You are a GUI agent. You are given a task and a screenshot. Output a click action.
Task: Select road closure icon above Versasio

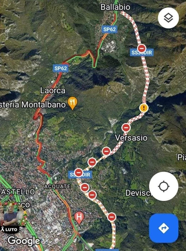[x=126, y=128]
